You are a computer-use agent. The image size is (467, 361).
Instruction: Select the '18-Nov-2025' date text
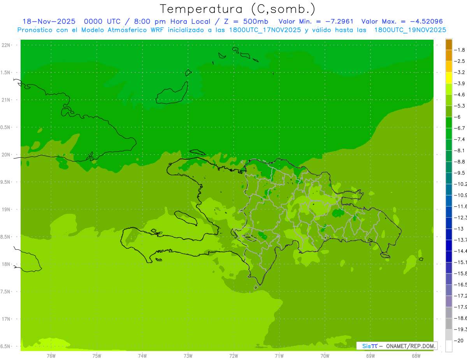click(x=49, y=22)
